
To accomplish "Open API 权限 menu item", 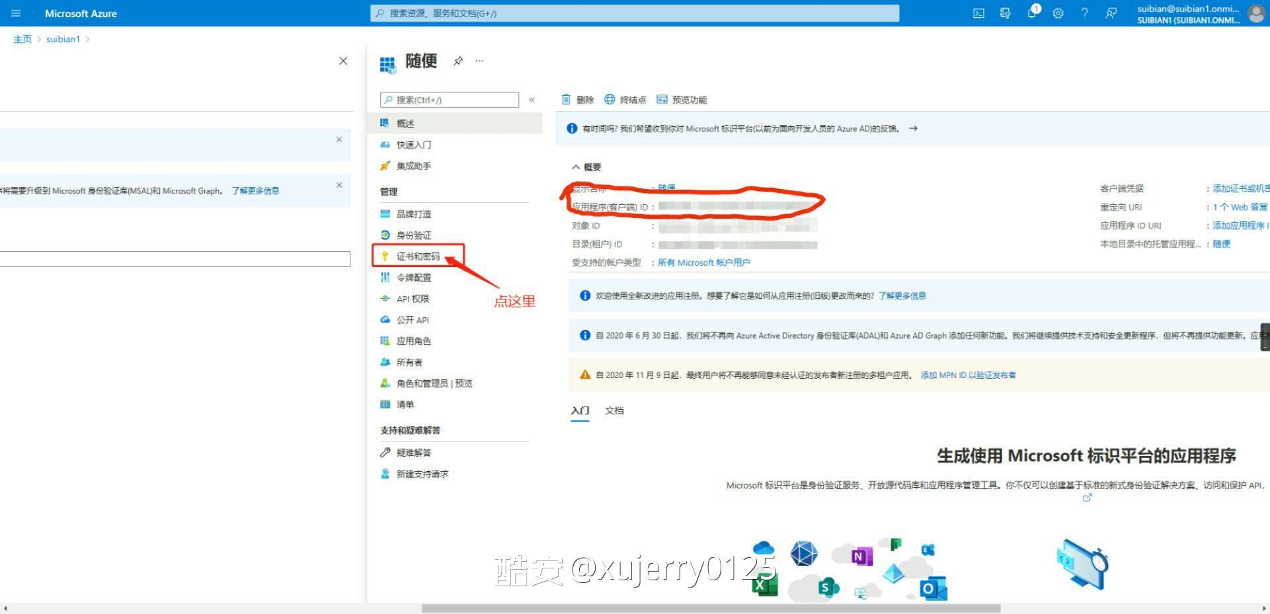I will coord(413,299).
